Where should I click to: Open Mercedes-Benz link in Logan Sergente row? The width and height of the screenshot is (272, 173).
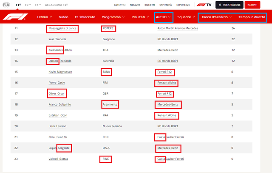[x=167, y=148]
